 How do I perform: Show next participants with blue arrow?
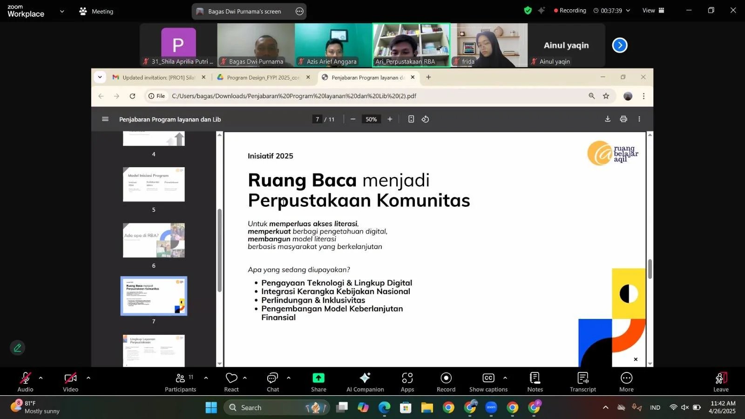tap(620, 45)
